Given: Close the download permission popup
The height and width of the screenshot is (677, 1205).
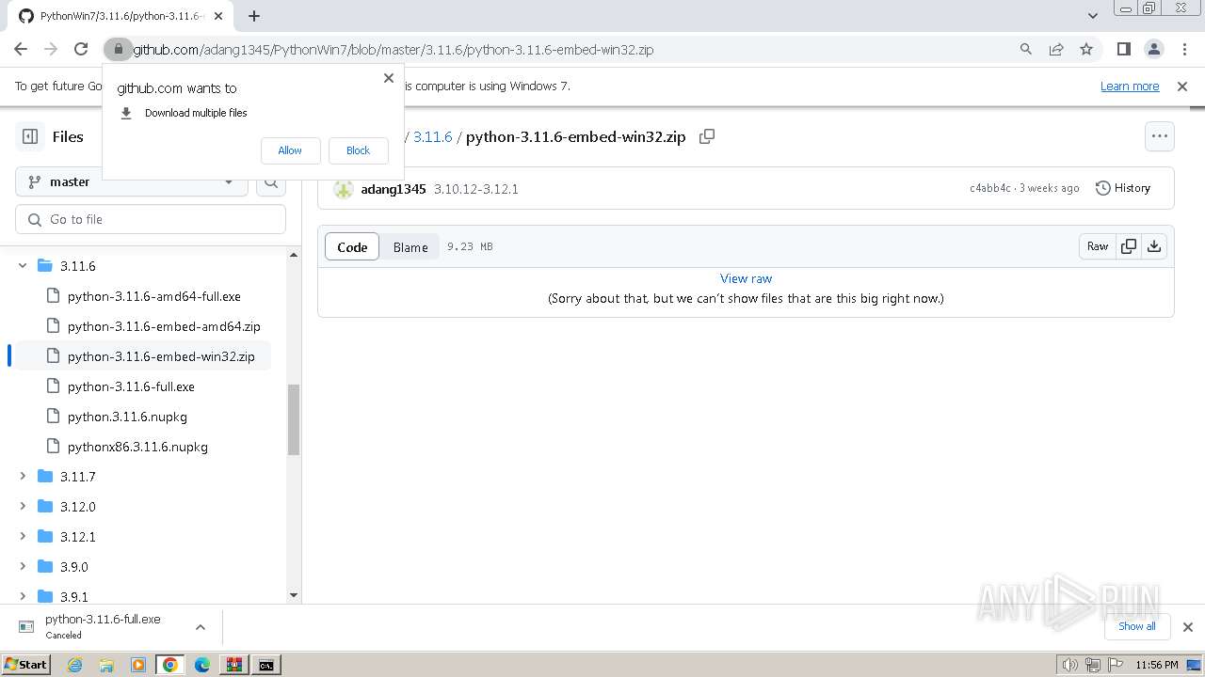Looking at the screenshot, I should [x=389, y=78].
